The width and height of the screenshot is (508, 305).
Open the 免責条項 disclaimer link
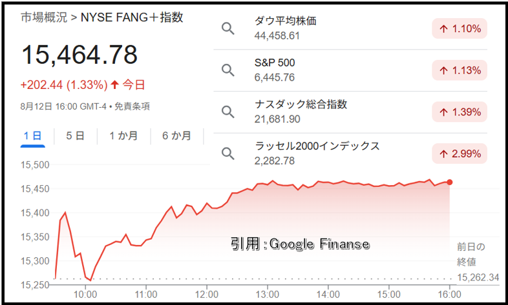coord(132,106)
